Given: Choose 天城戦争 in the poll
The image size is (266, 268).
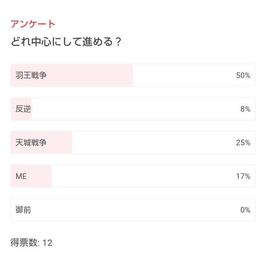Looking at the screenshot, I should pyautogui.click(x=31, y=143).
